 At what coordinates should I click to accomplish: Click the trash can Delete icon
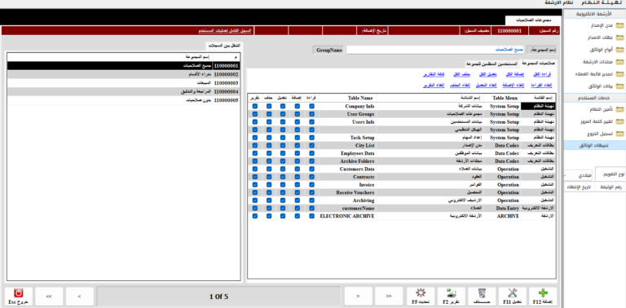(482, 293)
